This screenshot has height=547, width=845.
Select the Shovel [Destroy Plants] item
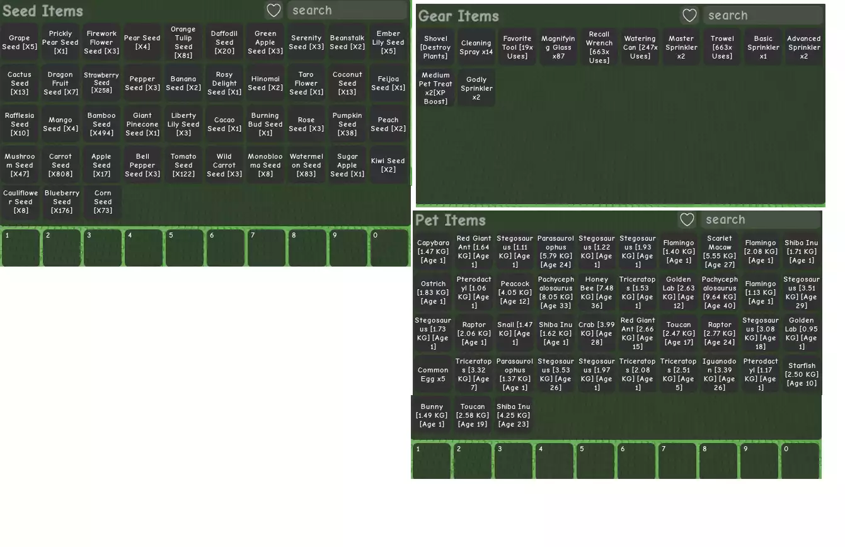click(x=435, y=47)
